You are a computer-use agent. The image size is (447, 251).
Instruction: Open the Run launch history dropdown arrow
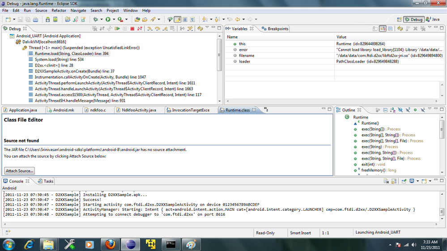pyautogui.click(x=114, y=19)
